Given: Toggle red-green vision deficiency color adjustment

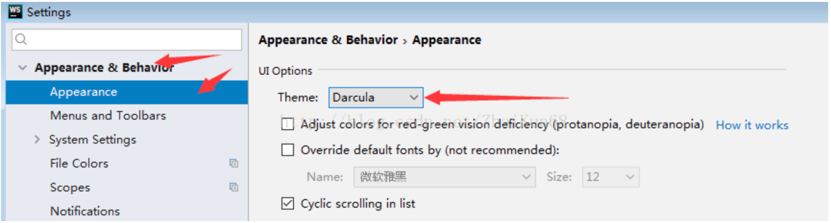Looking at the screenshot, I should pos(287,124).
